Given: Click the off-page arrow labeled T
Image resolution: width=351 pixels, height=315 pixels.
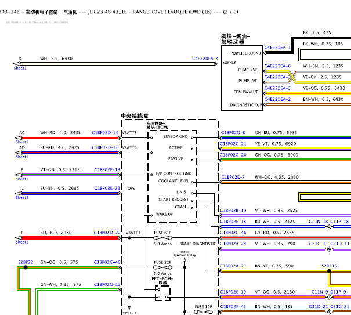Looking at the screenshot, I should (x=19, y=238).
